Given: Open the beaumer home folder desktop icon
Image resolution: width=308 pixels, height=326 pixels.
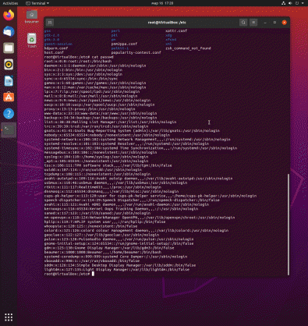Looking at the screenshot, I should (32, 16).
